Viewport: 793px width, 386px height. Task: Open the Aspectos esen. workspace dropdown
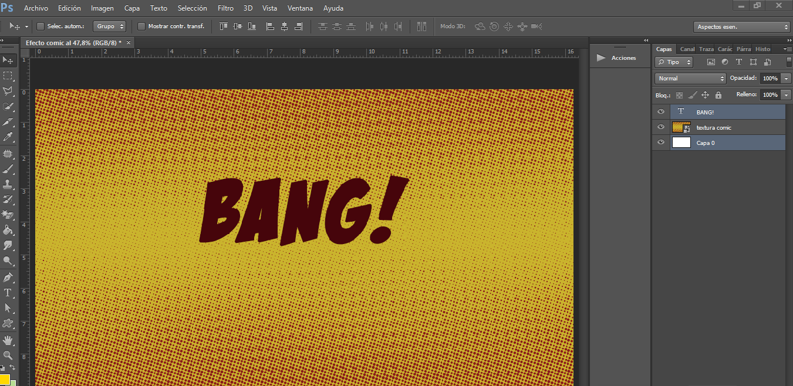(742, 27)
